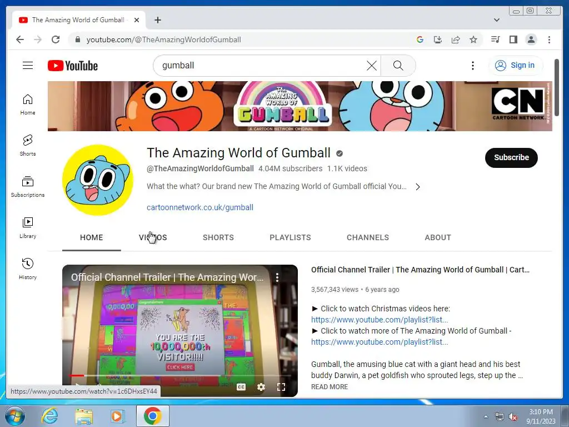Click the browser address bar URL
The height and width of the screenshot is (427, 569).
pos(164,39)
